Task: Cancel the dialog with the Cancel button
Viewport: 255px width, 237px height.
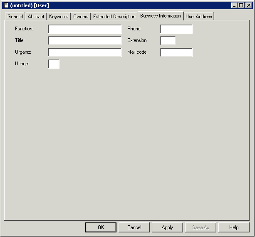Action: click(x=134, y=227)
